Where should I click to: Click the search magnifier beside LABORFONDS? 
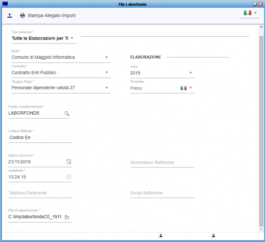pos(67,114)
